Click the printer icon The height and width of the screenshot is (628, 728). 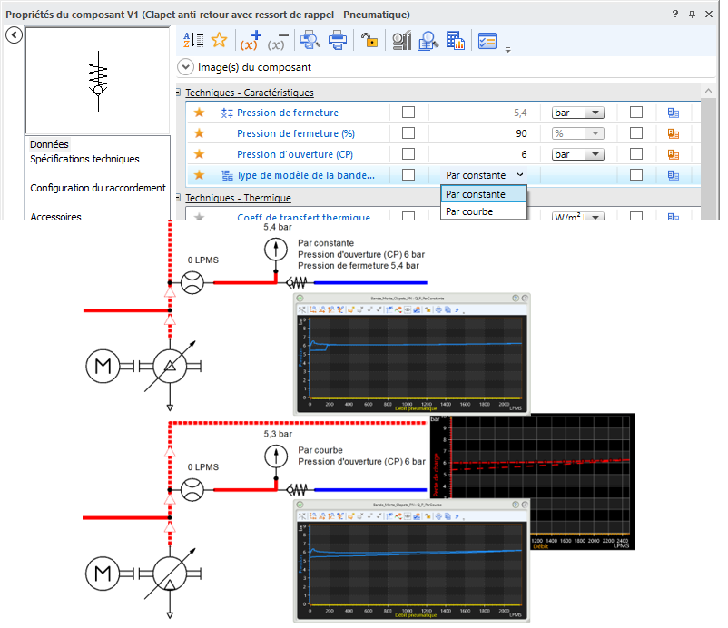click(338, 40)
